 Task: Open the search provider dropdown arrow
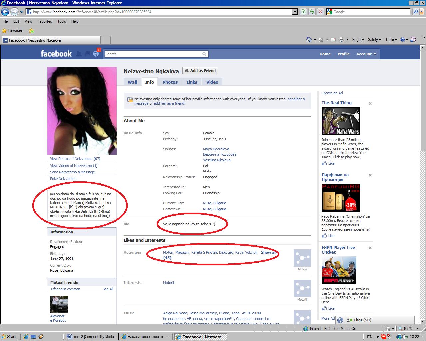[422, 12]
